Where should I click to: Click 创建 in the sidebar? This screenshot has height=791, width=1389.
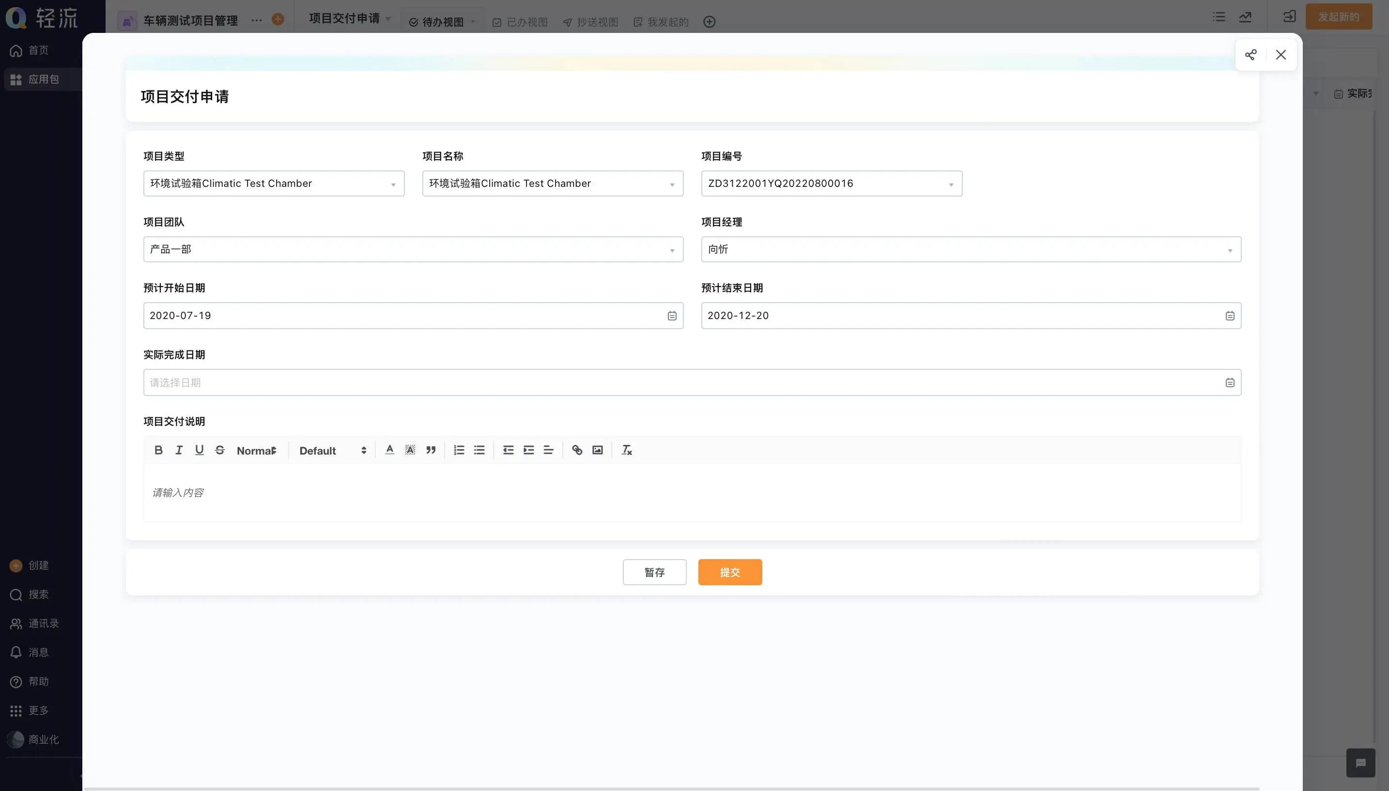point(30,565)
